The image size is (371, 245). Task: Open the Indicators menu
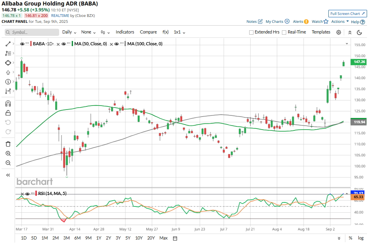[x=125, y=32]
